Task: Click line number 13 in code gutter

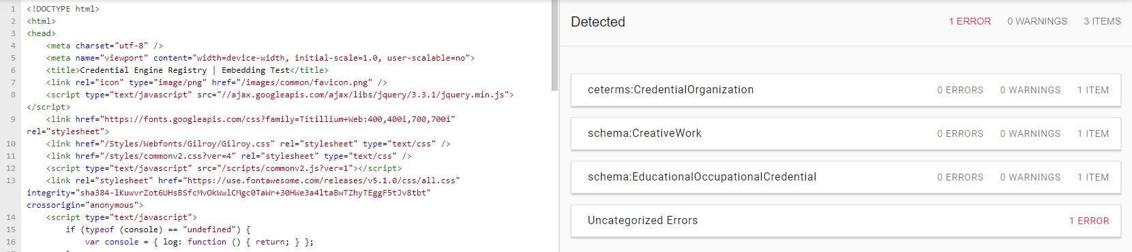Action: pyautogui.click(x=11, y=180)
